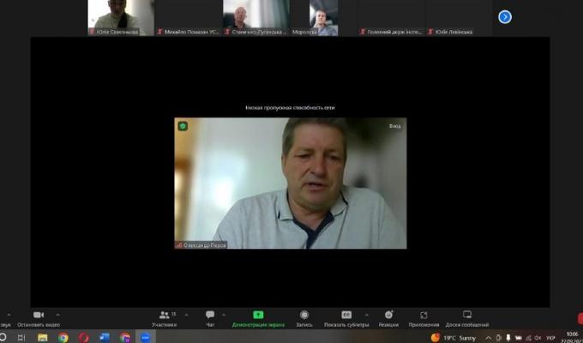The width and height of the screenshot is (583, 343).
Task: Open the 19°C Sunny weather widget
Action: point(454,338)
